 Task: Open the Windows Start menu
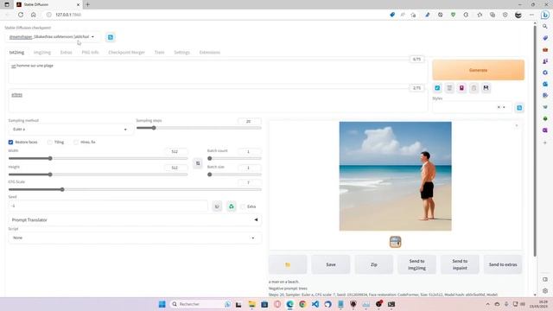(162, 304)
